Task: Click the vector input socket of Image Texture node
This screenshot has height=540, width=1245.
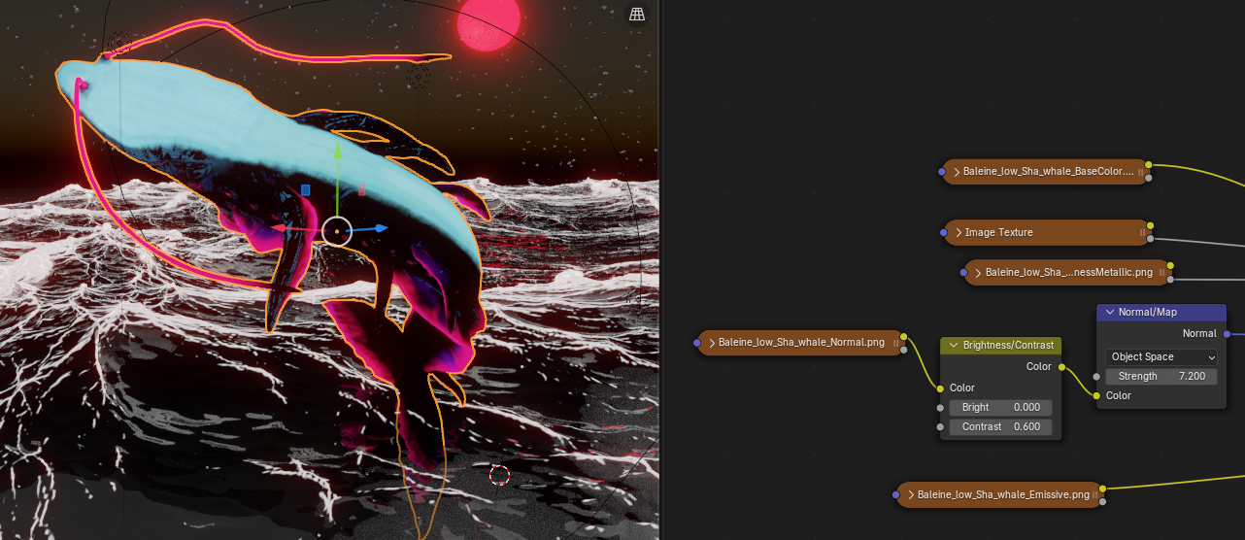Action: tap(945, 233)
